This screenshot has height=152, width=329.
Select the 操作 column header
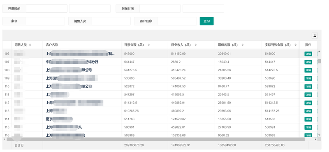[x=308, y=45]
